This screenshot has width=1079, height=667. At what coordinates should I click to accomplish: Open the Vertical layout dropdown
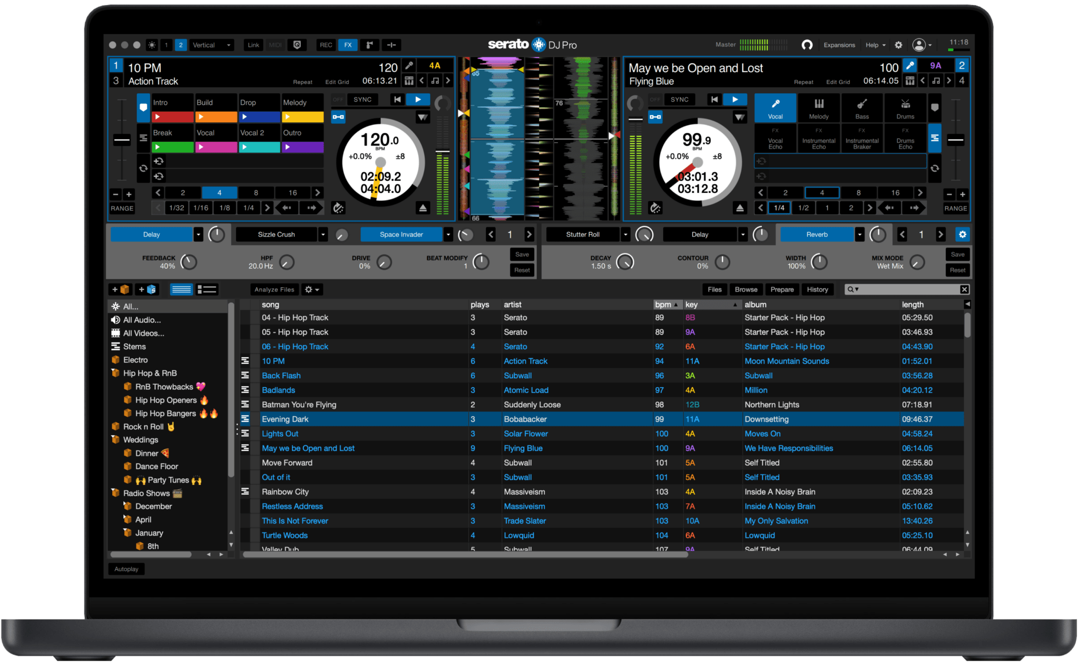(211, 45)
